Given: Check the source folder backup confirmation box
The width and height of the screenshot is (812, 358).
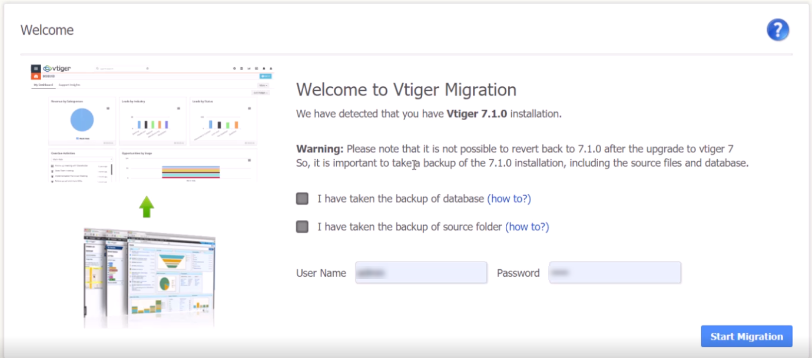Looking at the screenshot, I should (302, 227).
